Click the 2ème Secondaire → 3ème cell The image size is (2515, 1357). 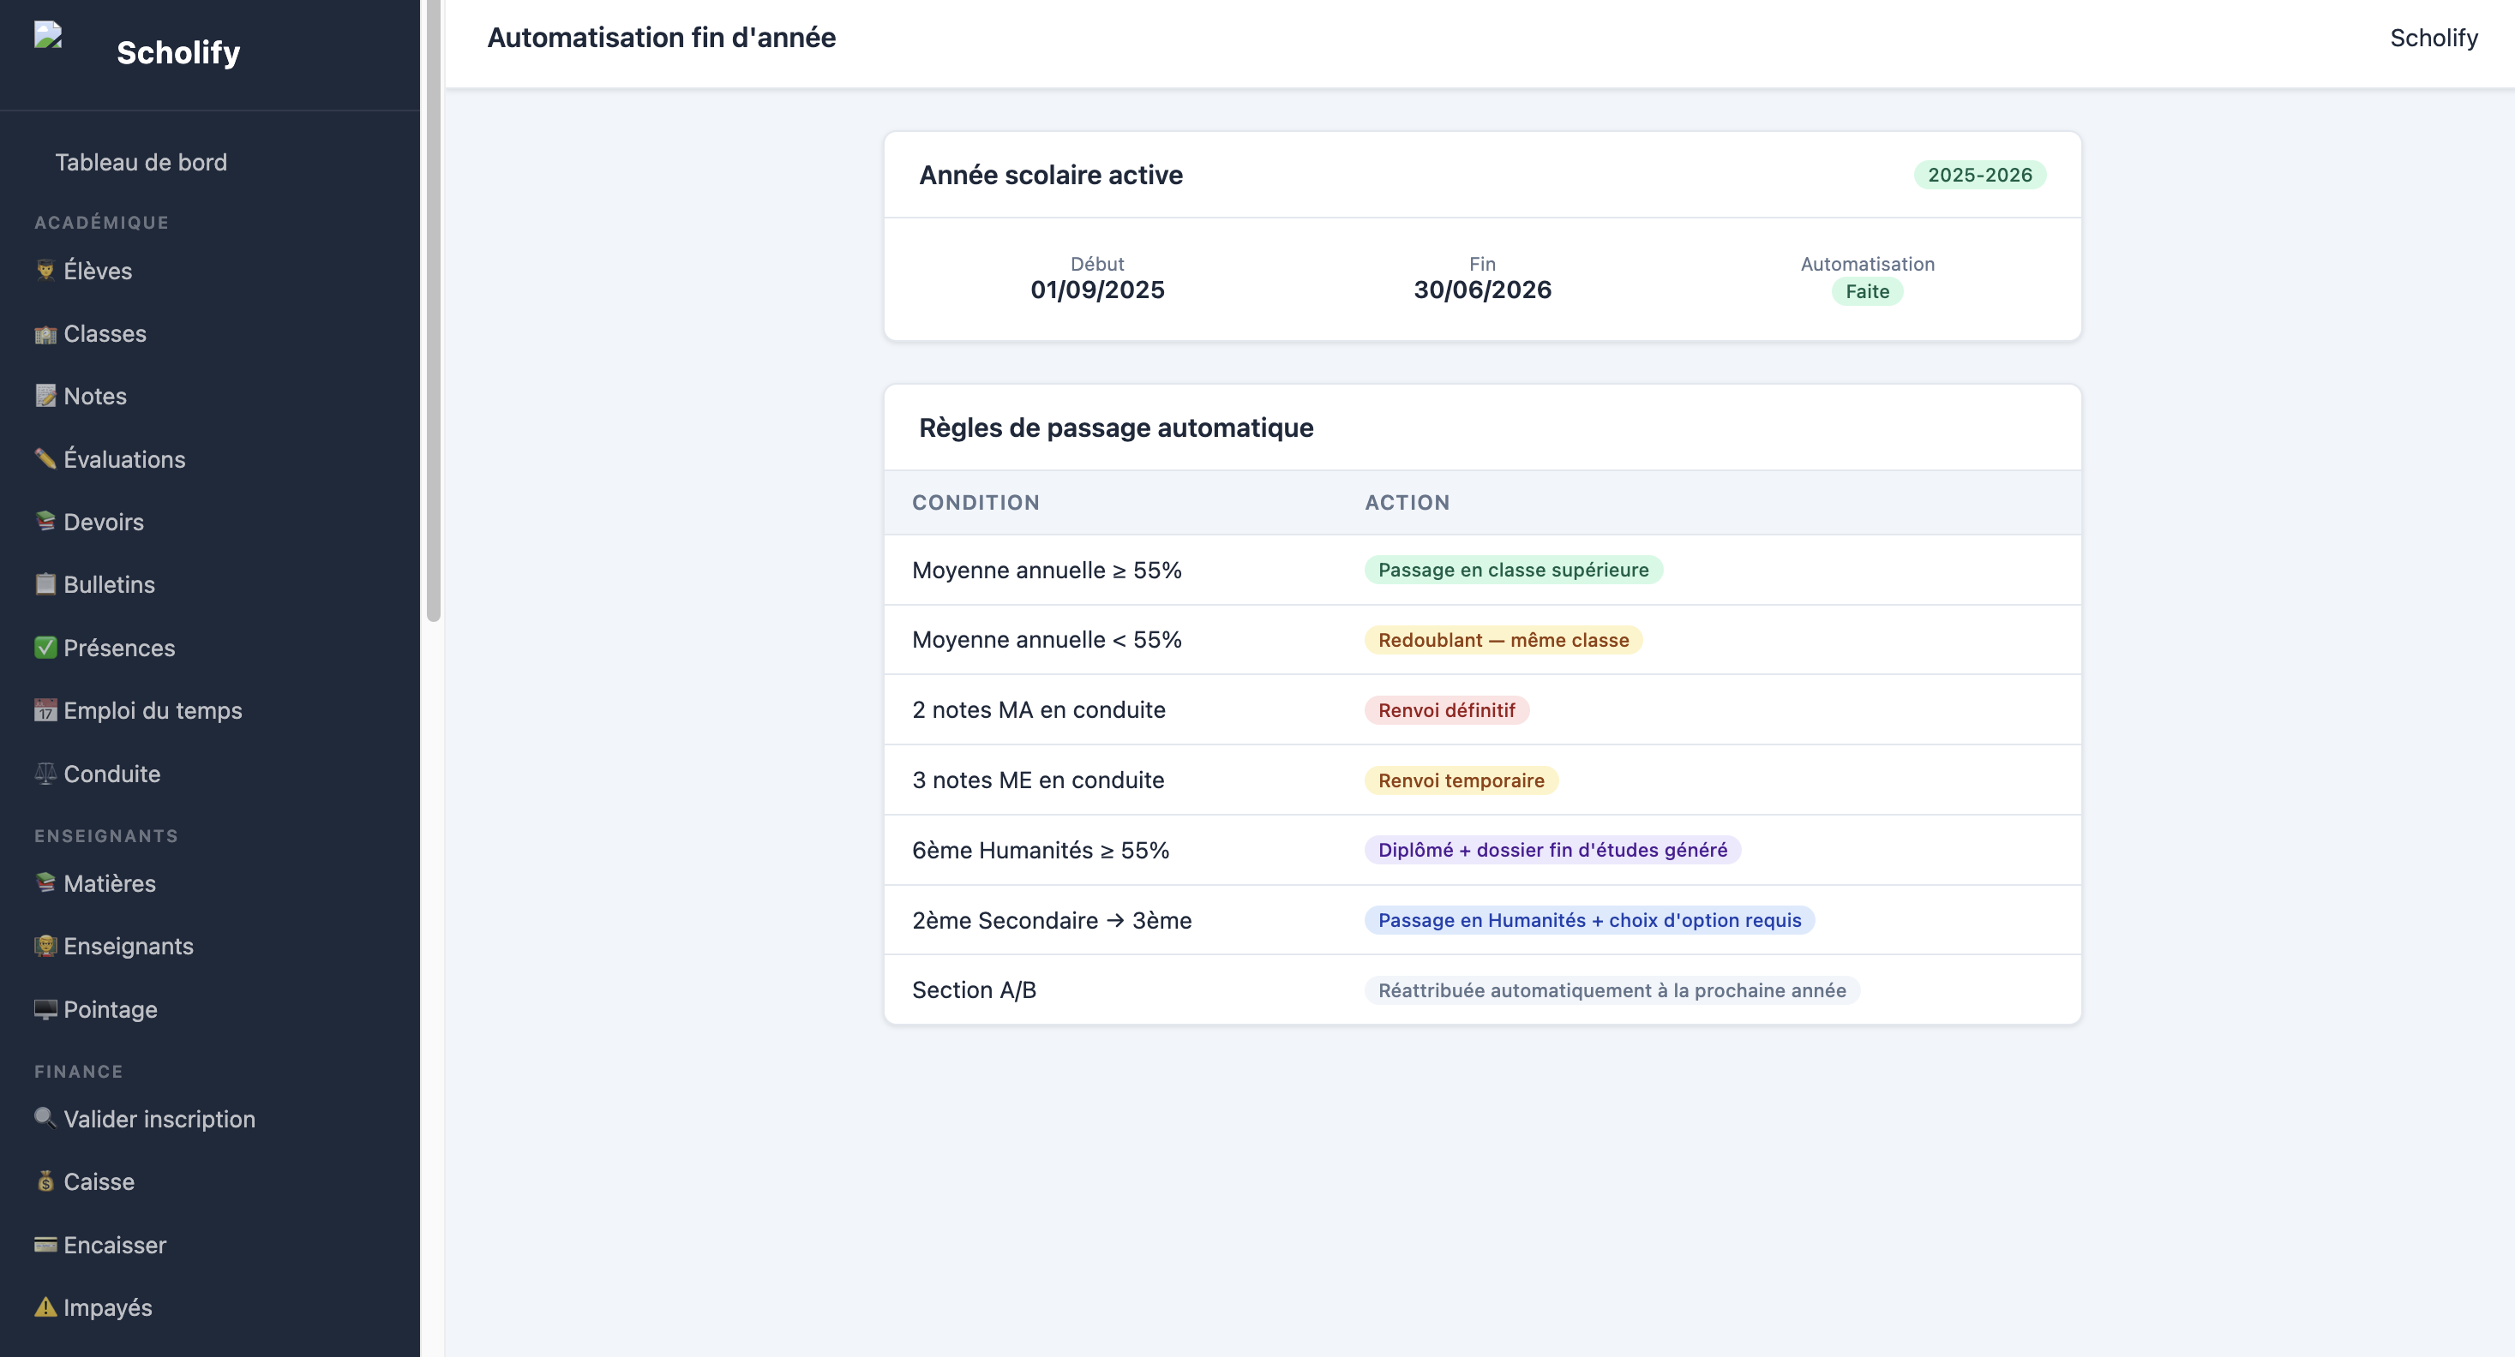click(x=1052, y=920)
